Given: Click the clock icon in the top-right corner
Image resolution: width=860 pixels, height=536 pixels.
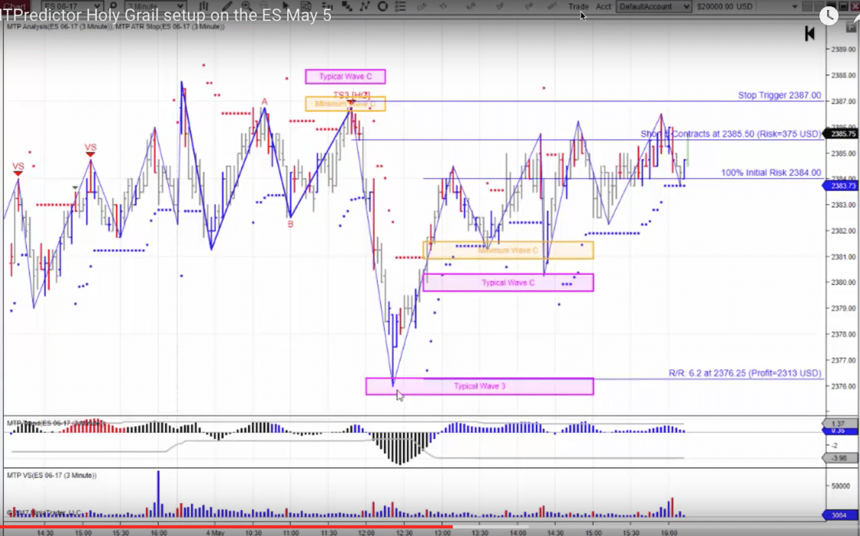Looking at the screenshot, I should coord(829,15).
